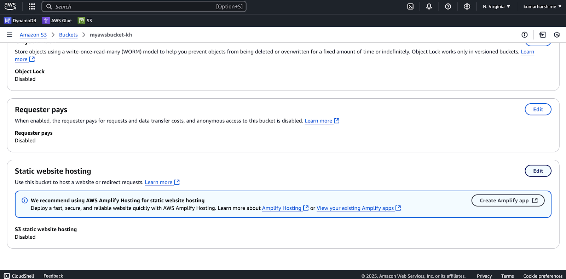Click the myawsbucket-kh breadcrumb text
The image size is (566, 279).
pyautogui.click(x=111, y=35)
